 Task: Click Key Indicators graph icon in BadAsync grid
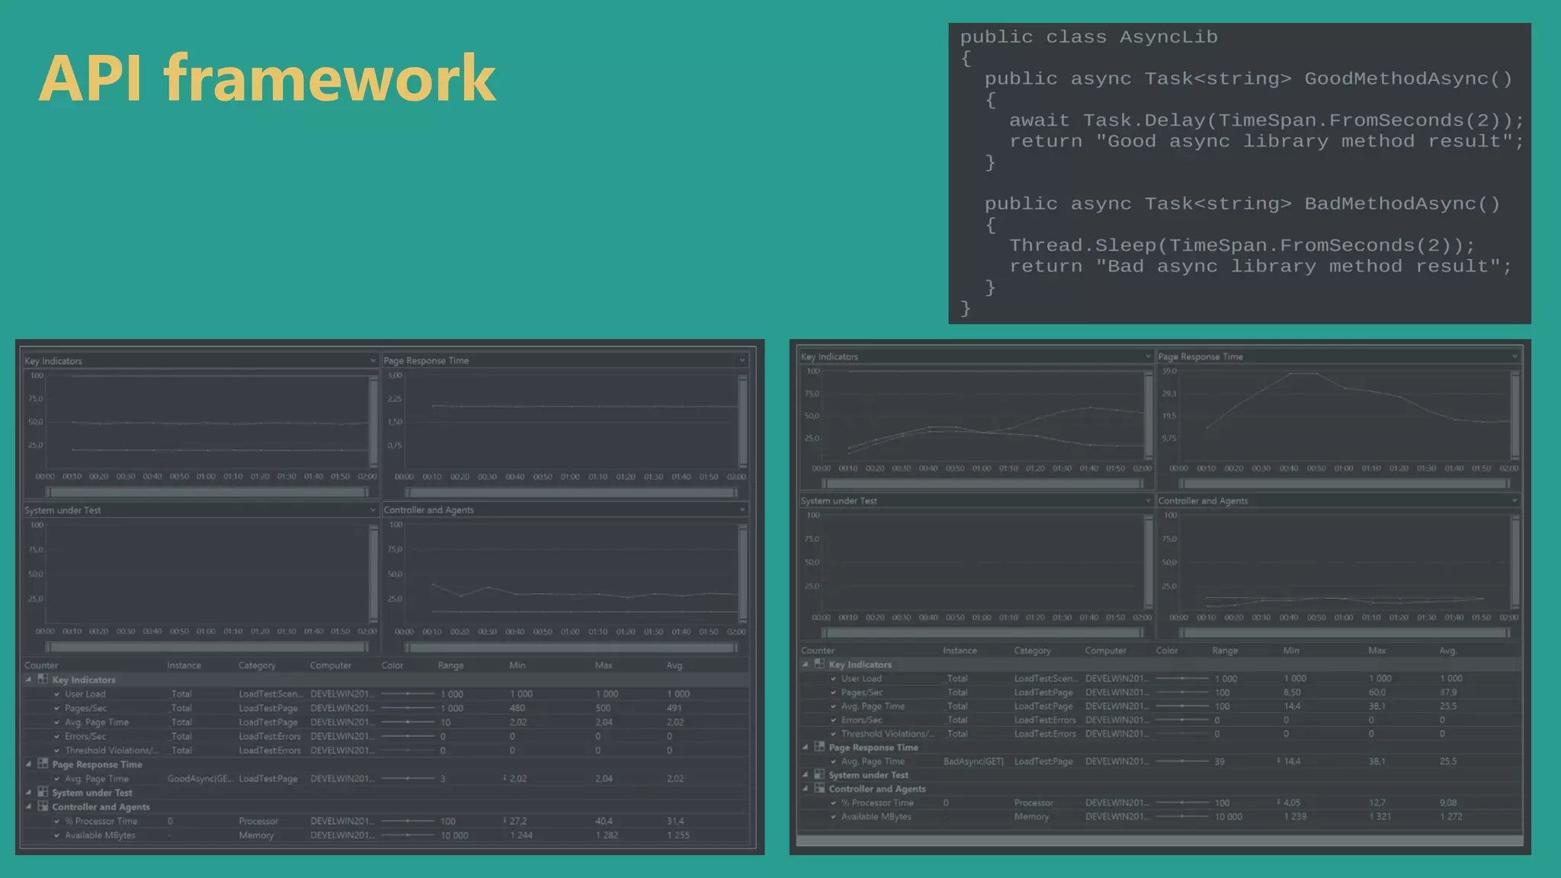tap(819, 664)
